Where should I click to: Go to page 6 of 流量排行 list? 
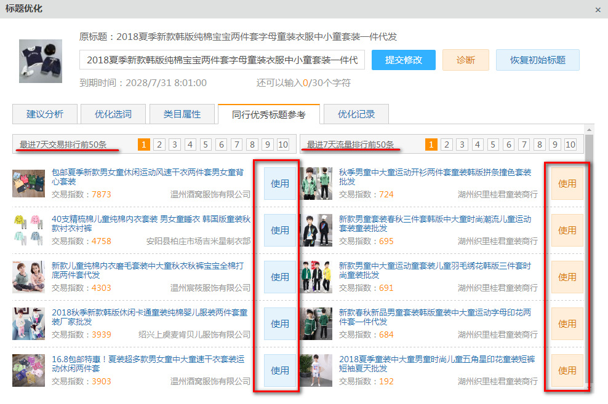coord(509,145)
